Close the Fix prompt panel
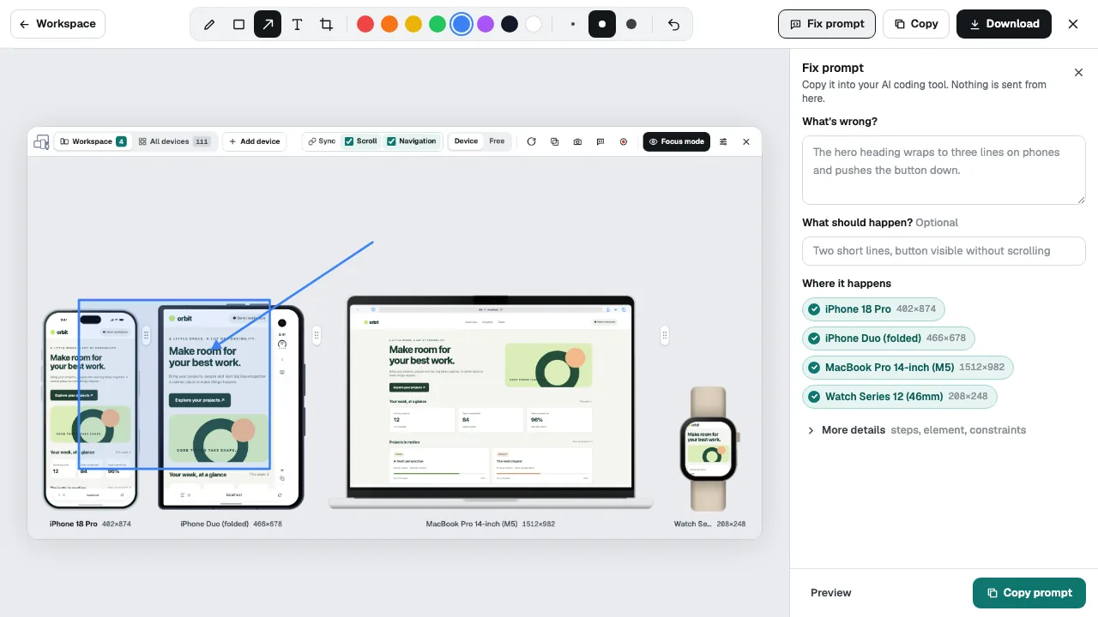Viewport: 1098px width, 617px height. [1079, 73]
